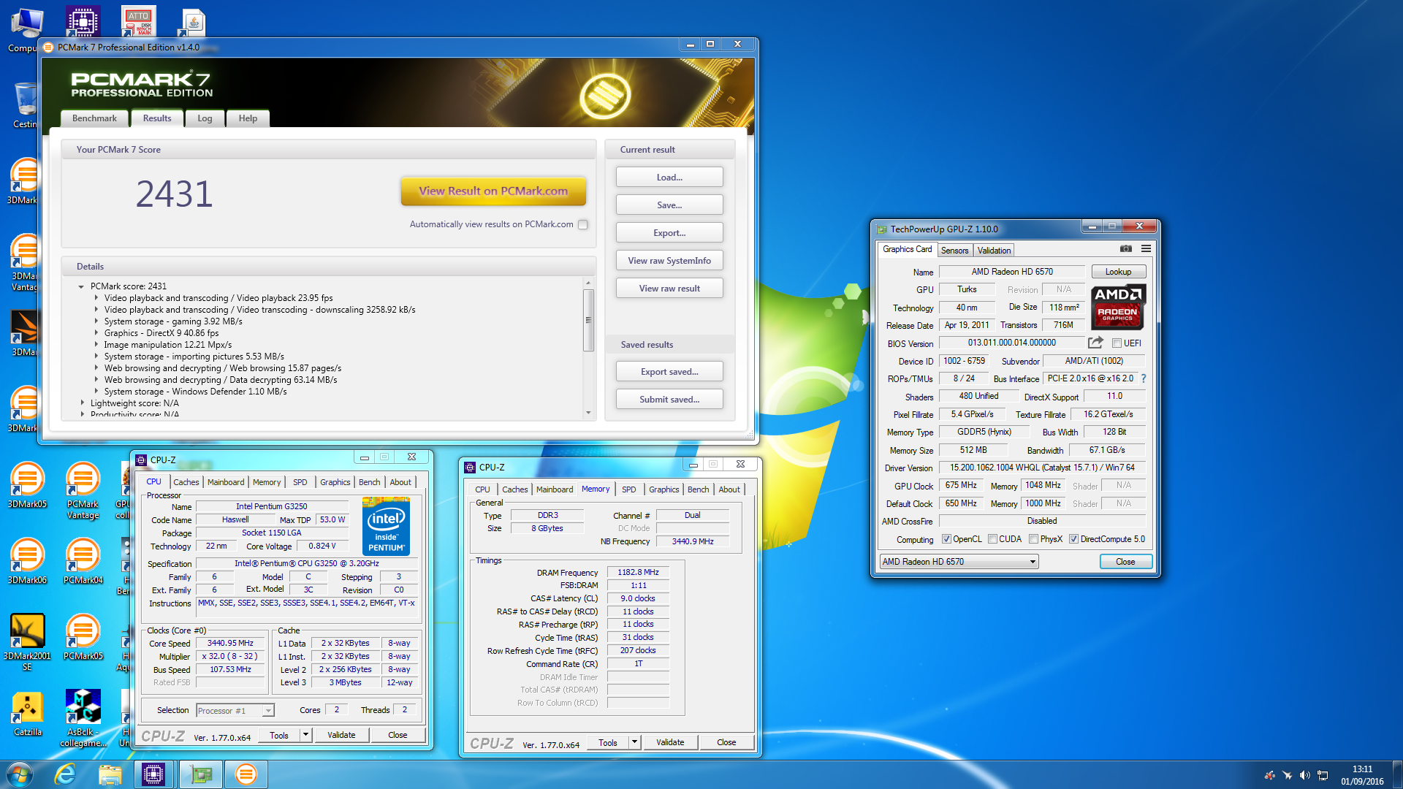Viewport: 1403px width, 789px height.
Task: Toggle the PhysX checkbox
Action: (1033, 539)
